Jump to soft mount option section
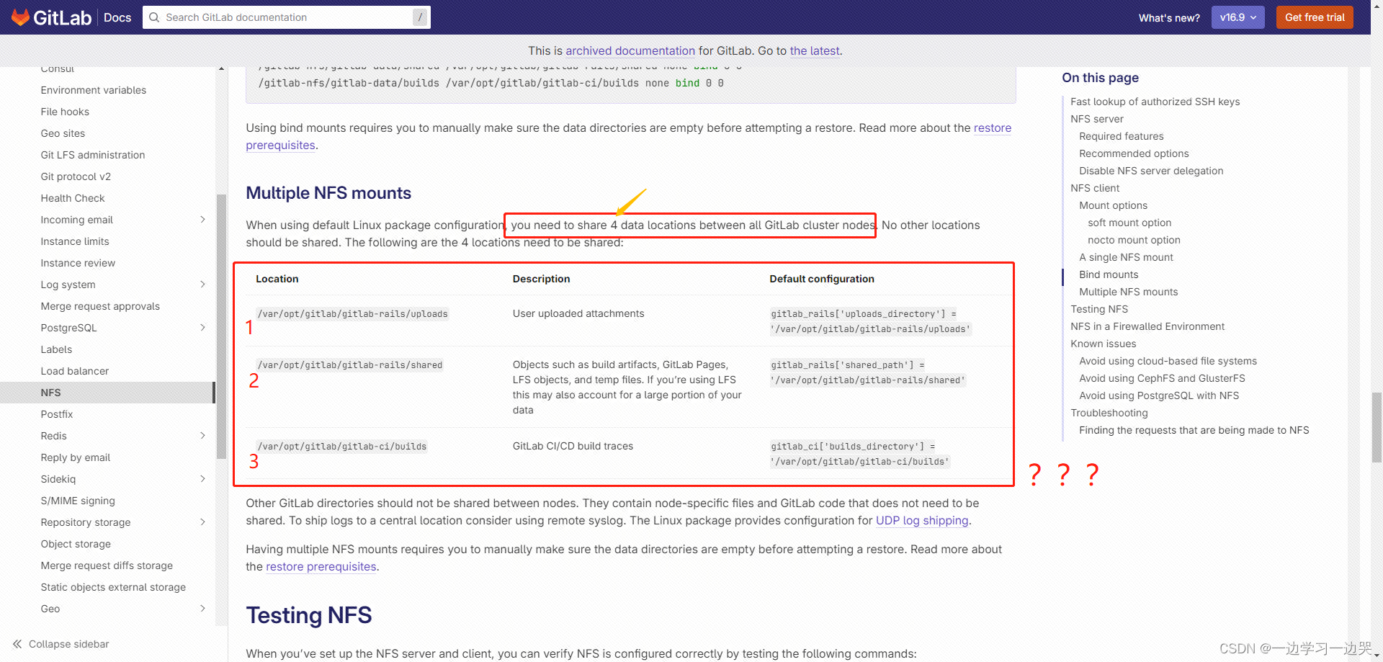Viewport: 1383px width, 662px height. pyautogui.click(x=1129, y=223)
